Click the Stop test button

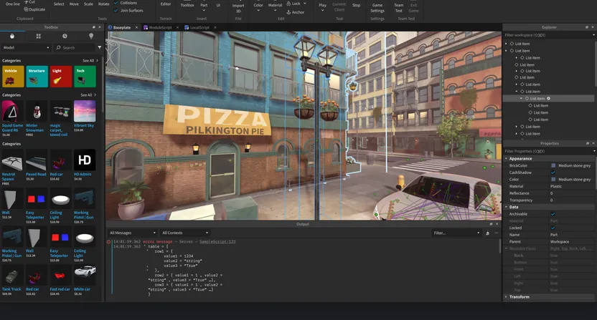tap(357, 5)
